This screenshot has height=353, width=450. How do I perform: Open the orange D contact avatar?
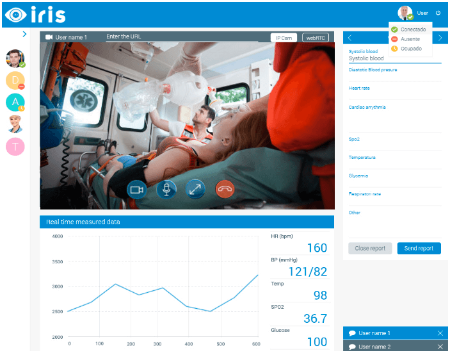pyautogui.click(x=15, y=80)
